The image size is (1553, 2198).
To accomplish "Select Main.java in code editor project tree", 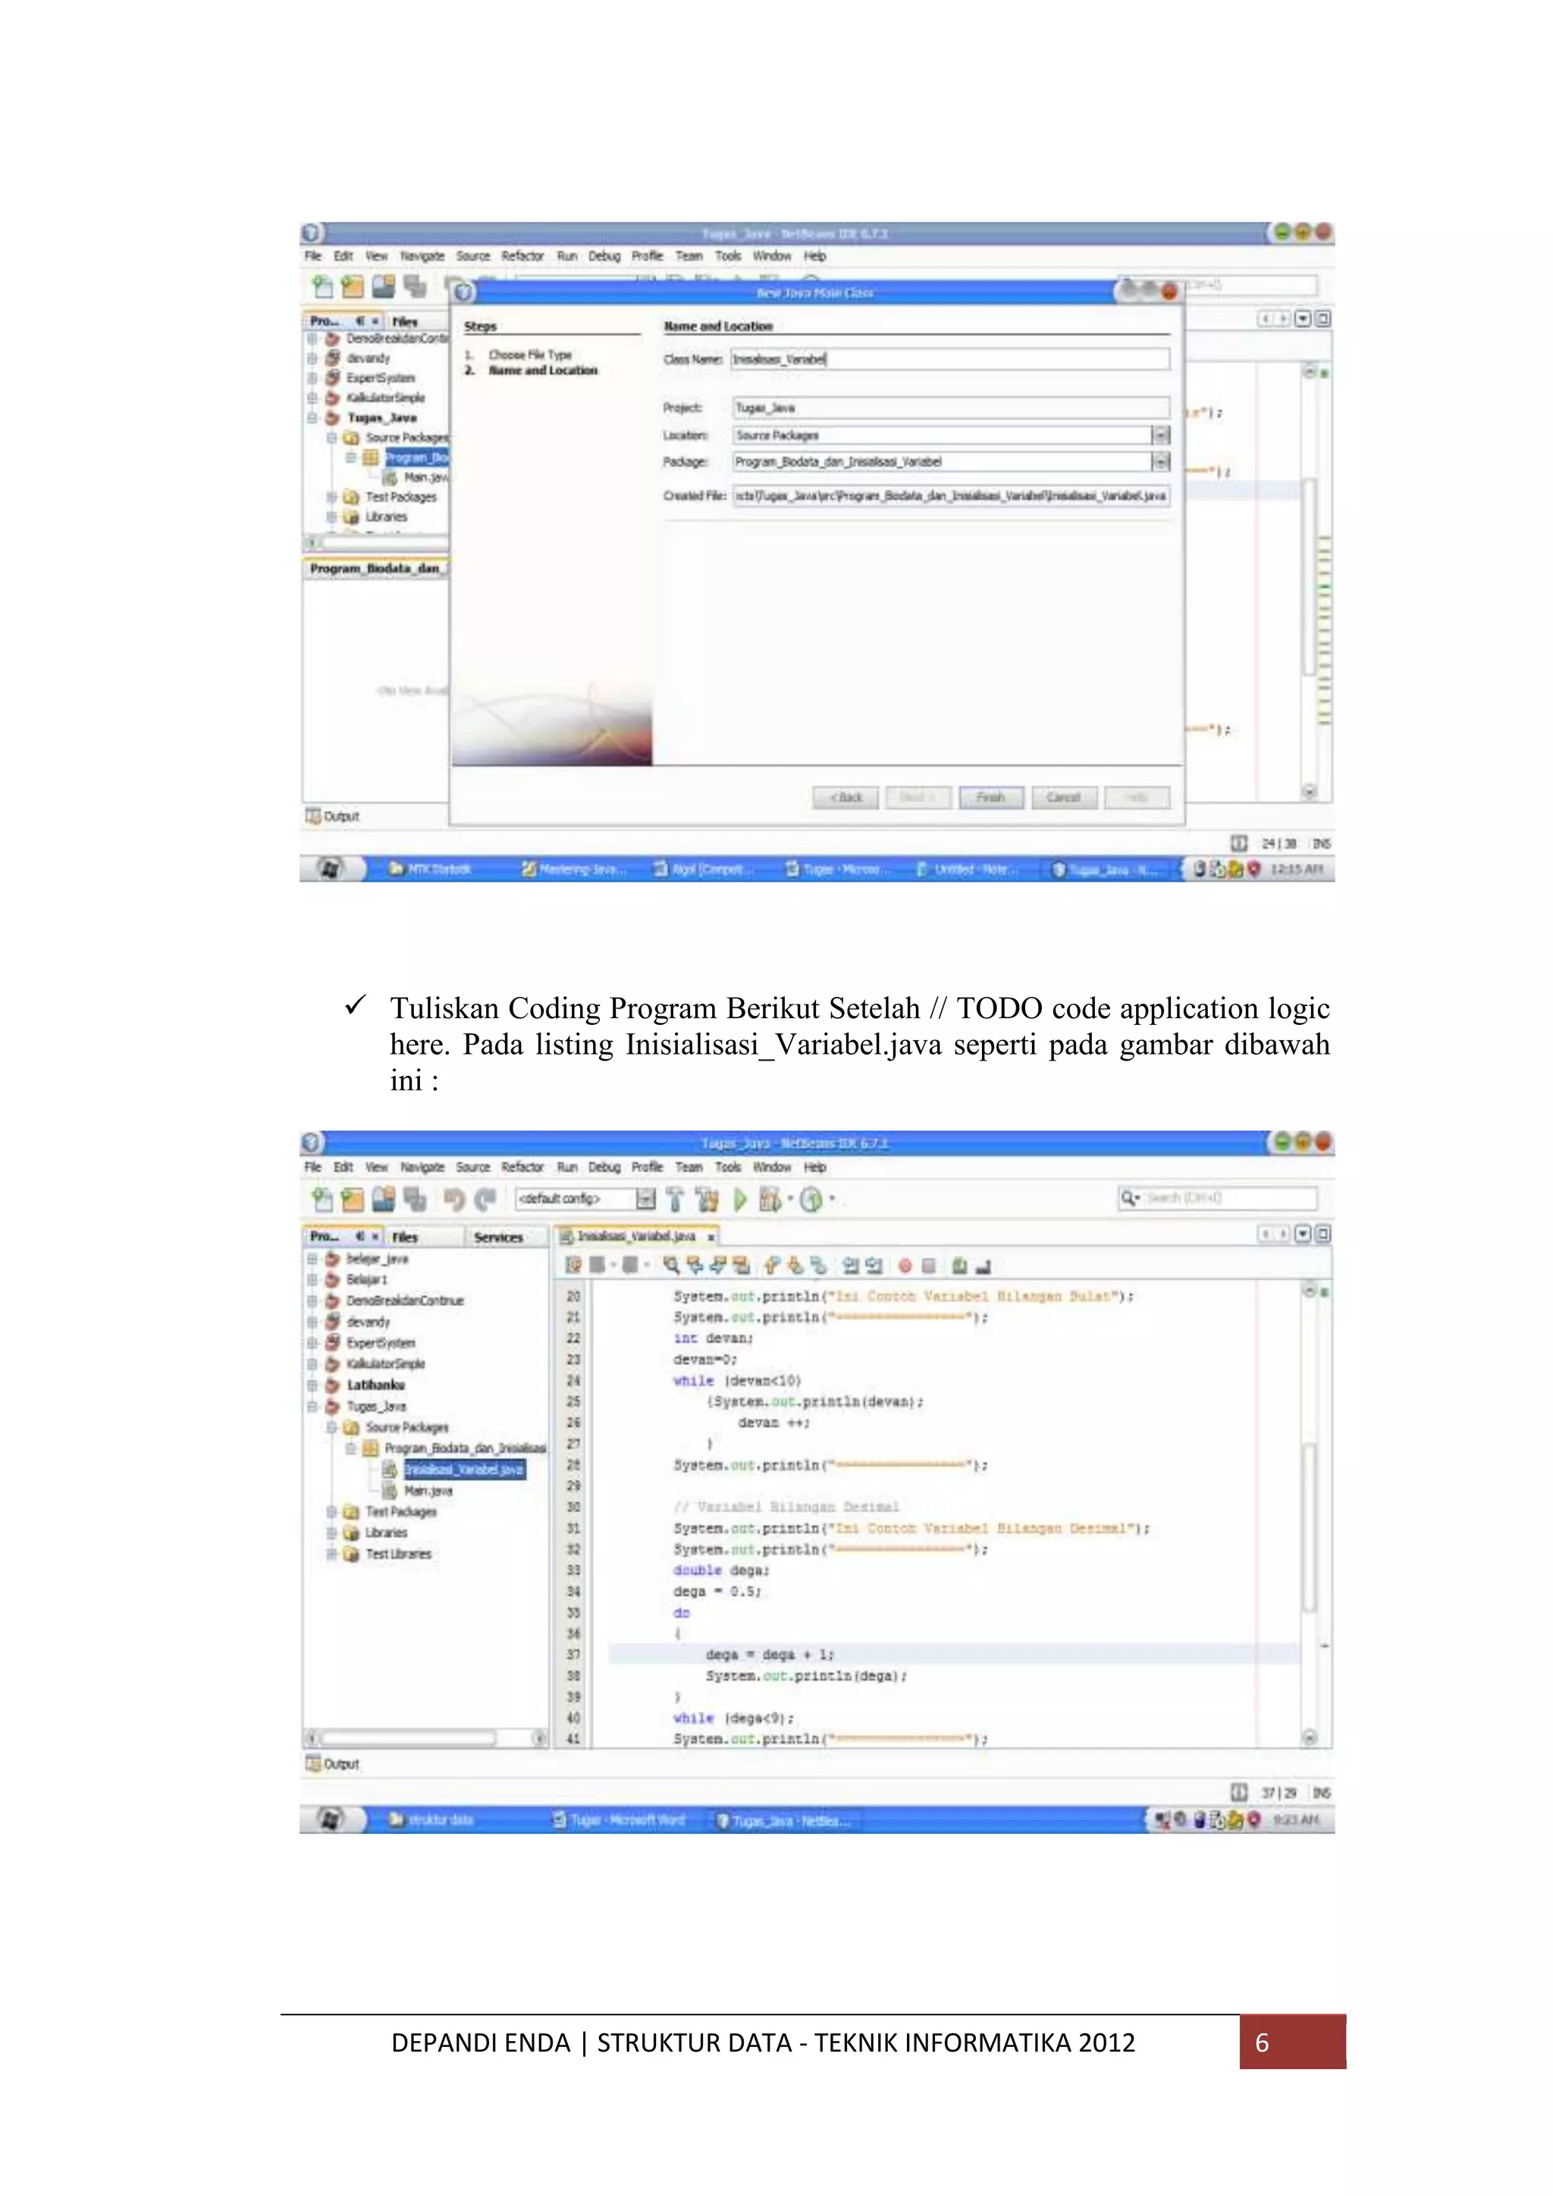I will pyautogui.click(x=428, y=1491).
